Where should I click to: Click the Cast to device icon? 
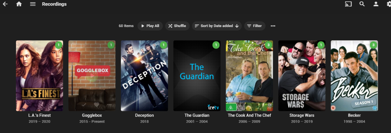pyautogui.click(x=348, y=4)
